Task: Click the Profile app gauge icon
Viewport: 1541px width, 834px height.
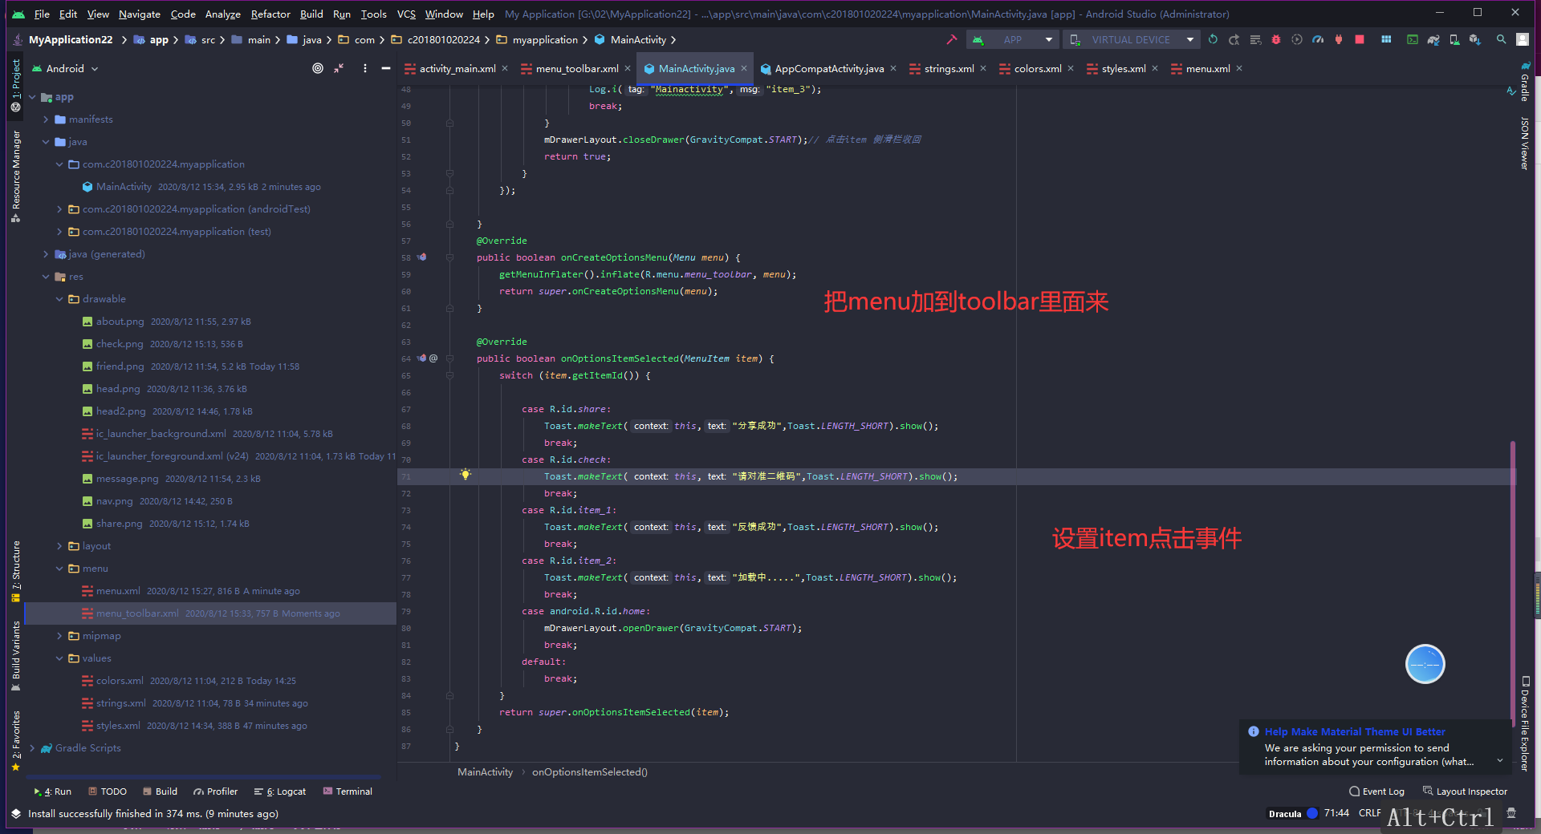Action: coord(1318,39)
